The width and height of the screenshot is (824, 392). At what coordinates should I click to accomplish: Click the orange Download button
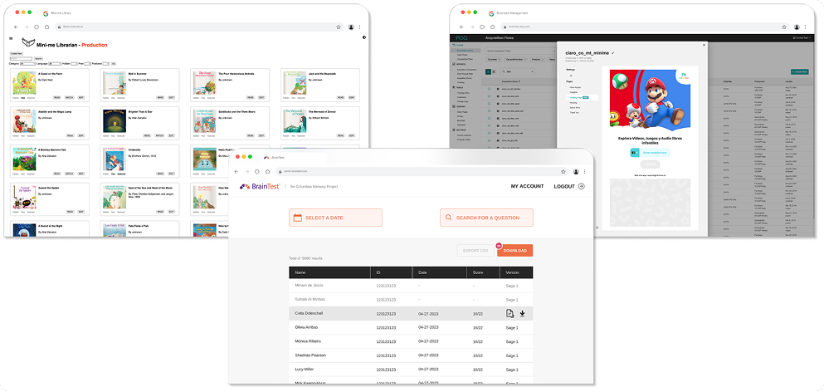(514, 250)
